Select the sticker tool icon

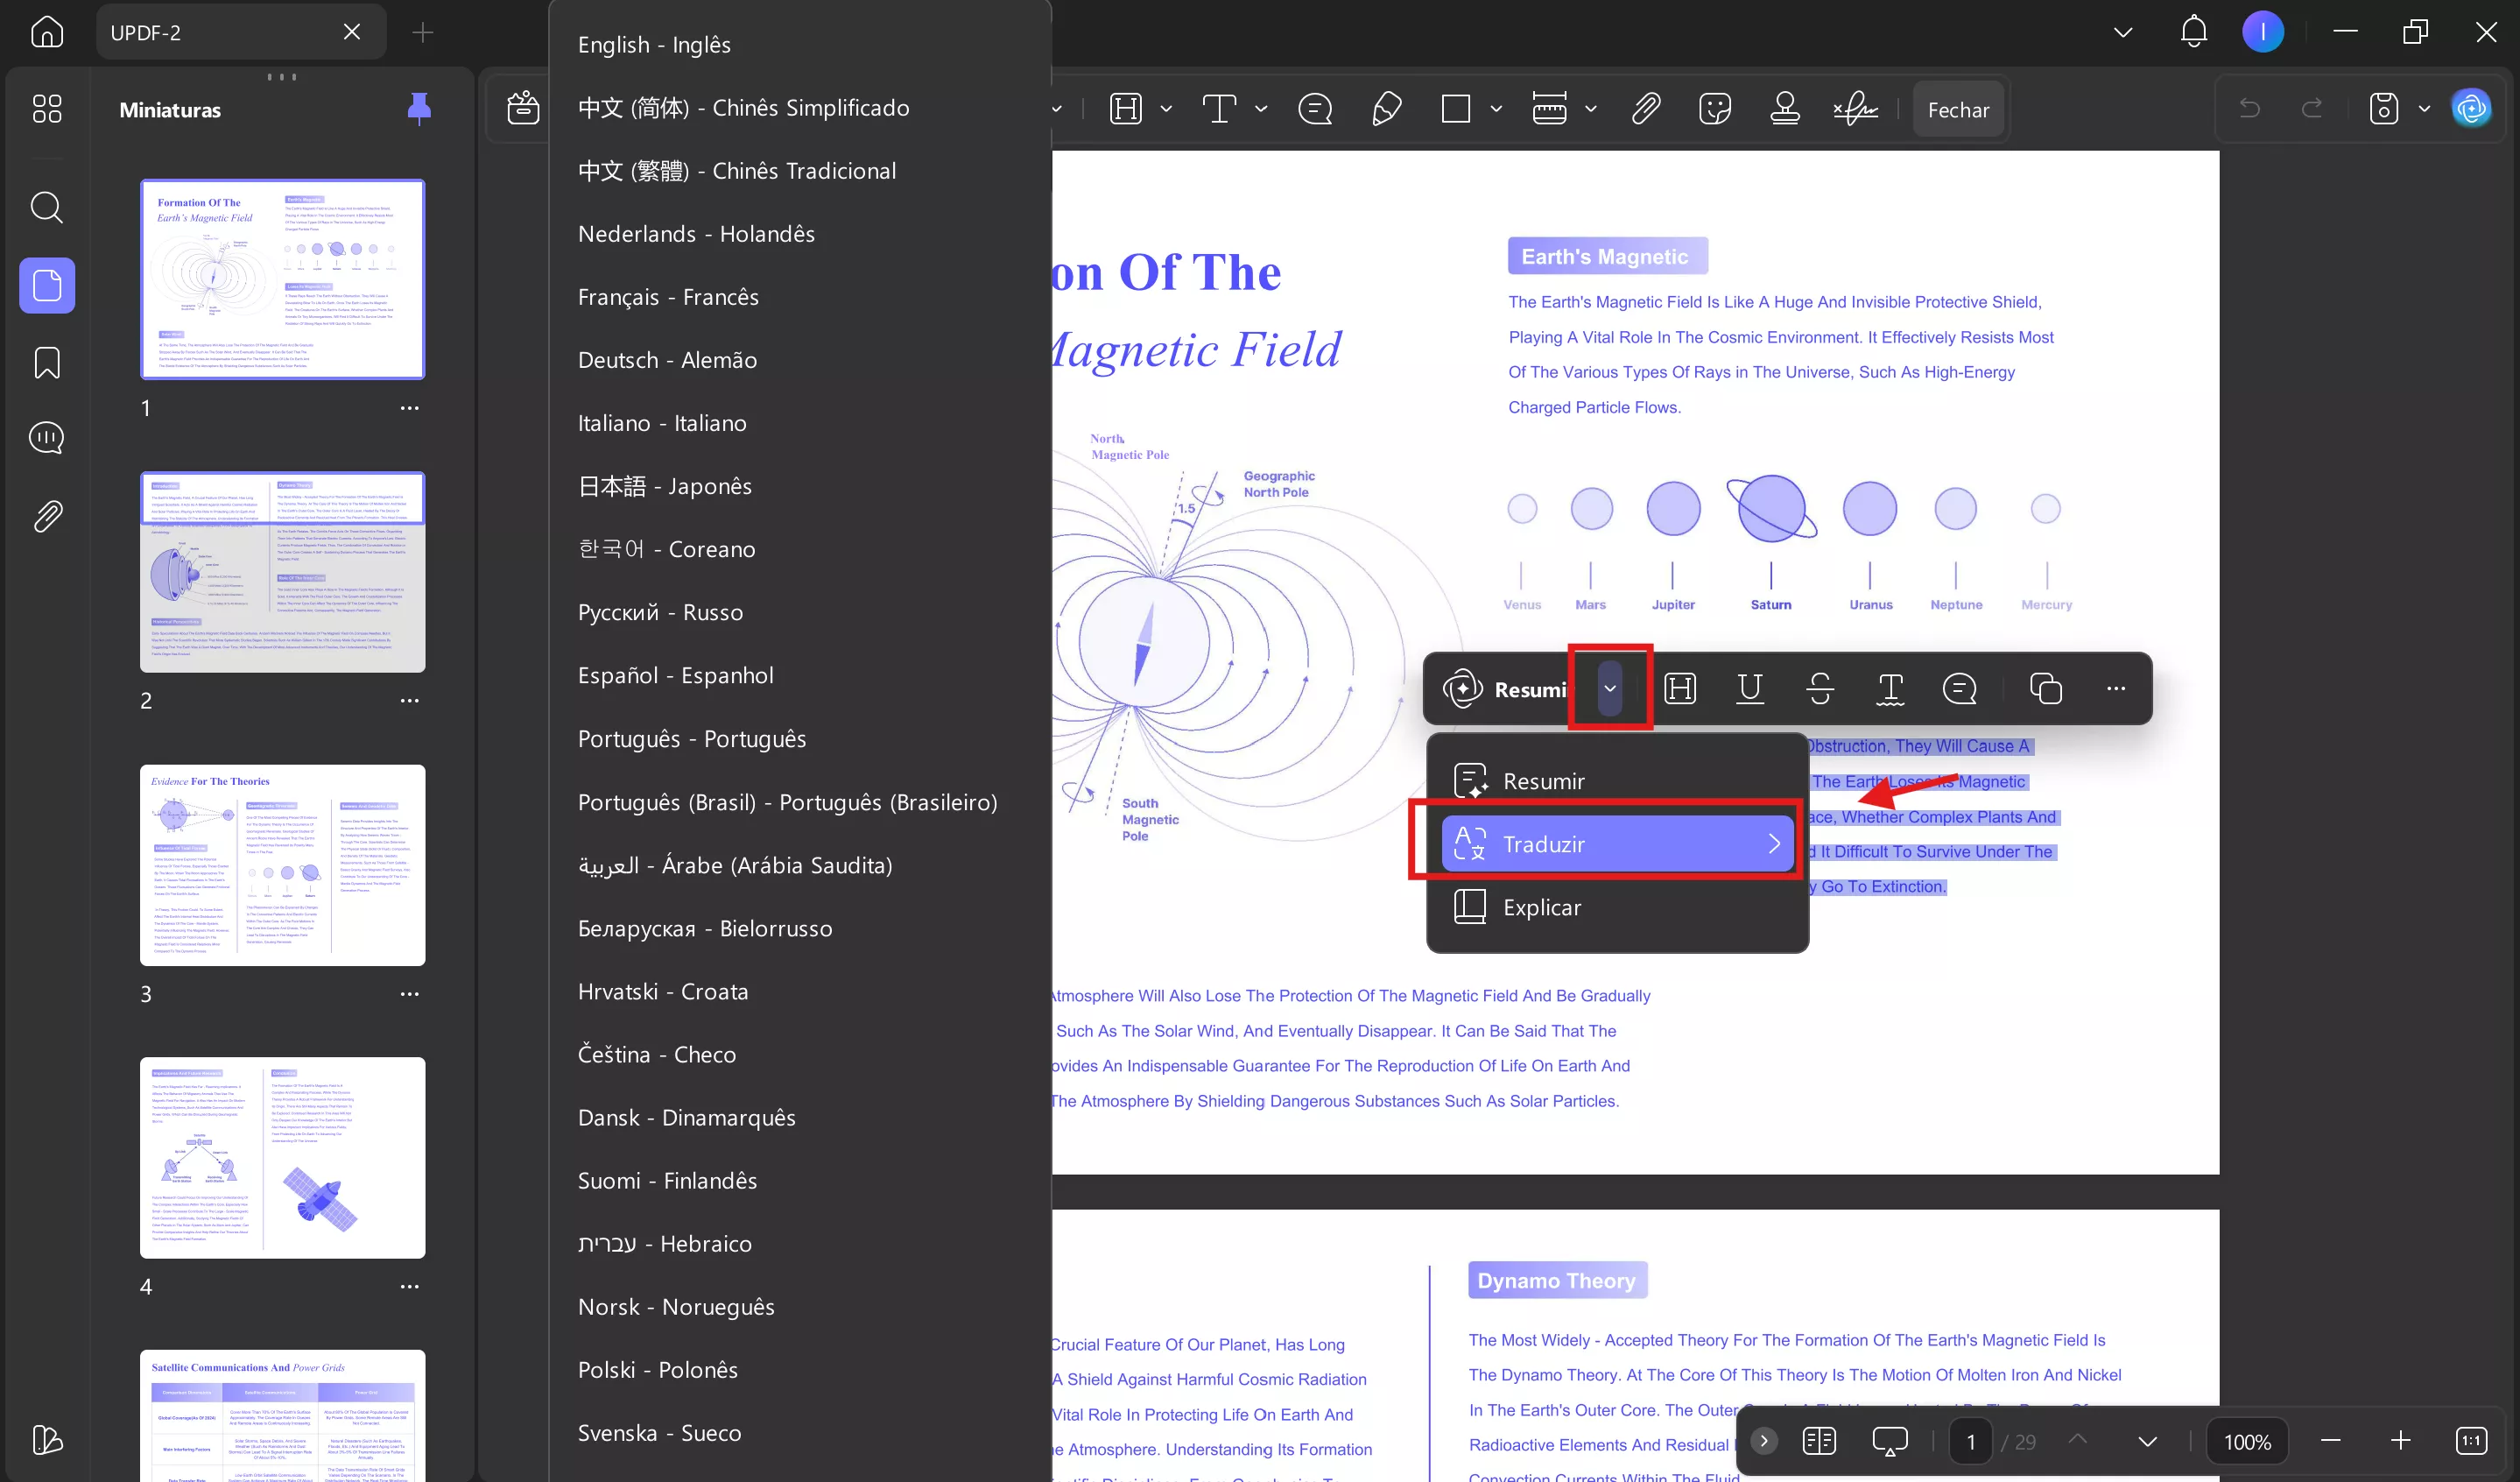[1714, 108]
